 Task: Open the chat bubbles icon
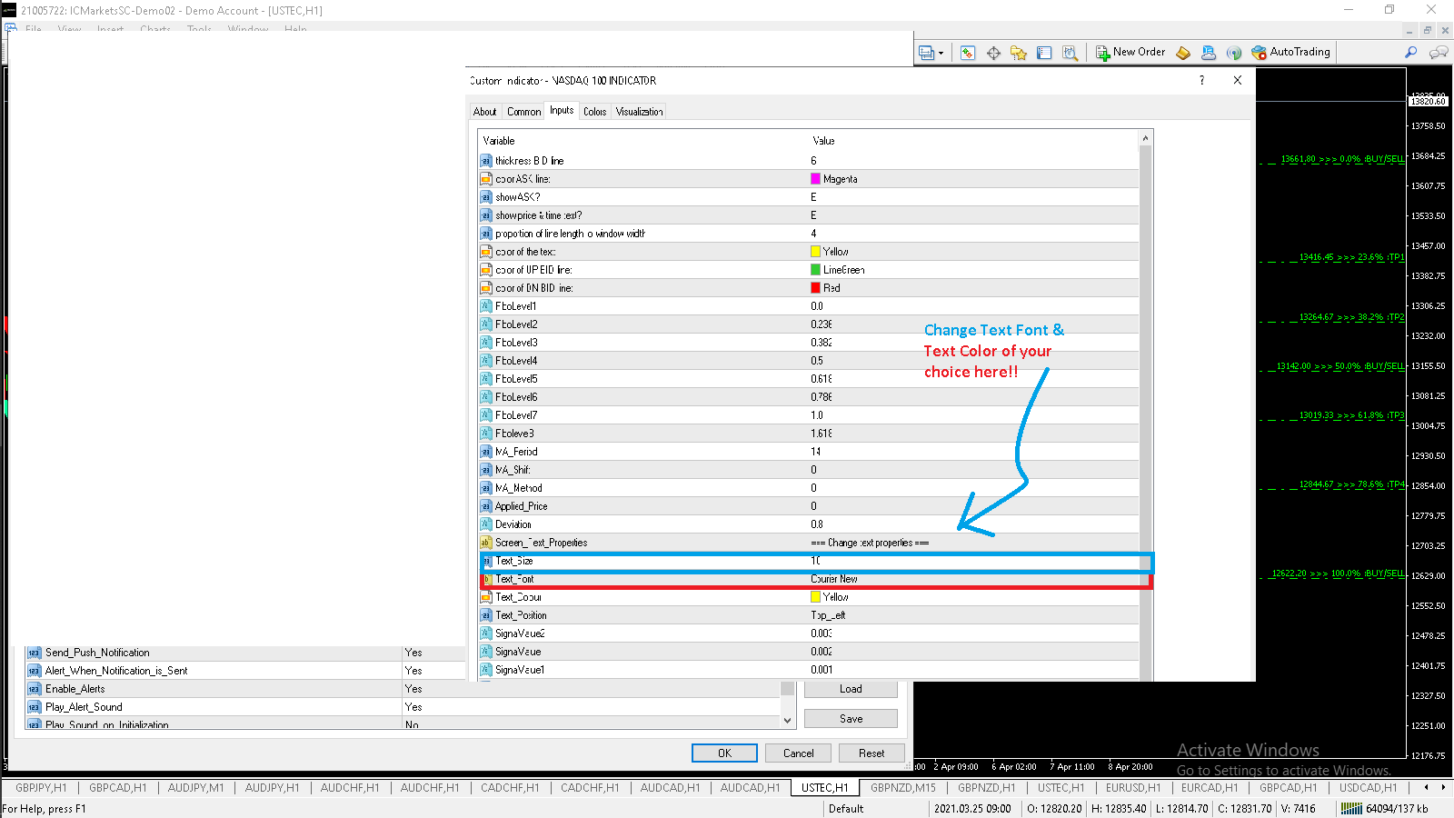pyautogui.click(x=1439, y=53)
